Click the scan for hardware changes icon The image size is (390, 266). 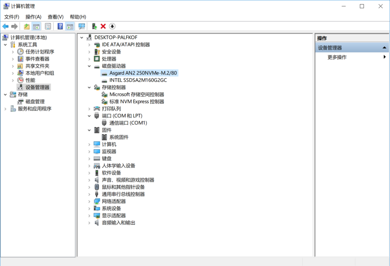click(82, 27)
